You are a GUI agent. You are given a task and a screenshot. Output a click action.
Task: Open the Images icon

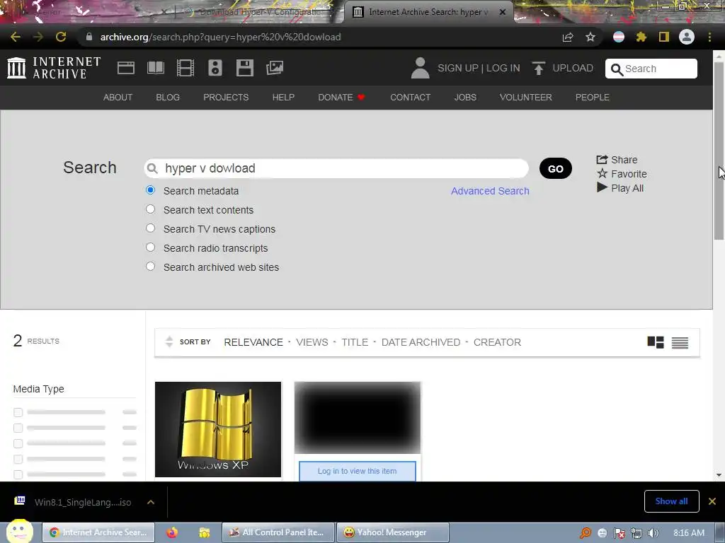(275, 68)
